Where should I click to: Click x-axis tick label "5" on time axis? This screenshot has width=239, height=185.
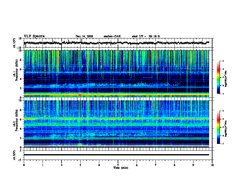coord(118,165)
